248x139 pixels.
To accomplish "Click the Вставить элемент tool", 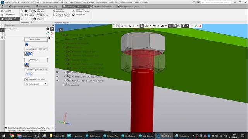I will tap(40, 11).
